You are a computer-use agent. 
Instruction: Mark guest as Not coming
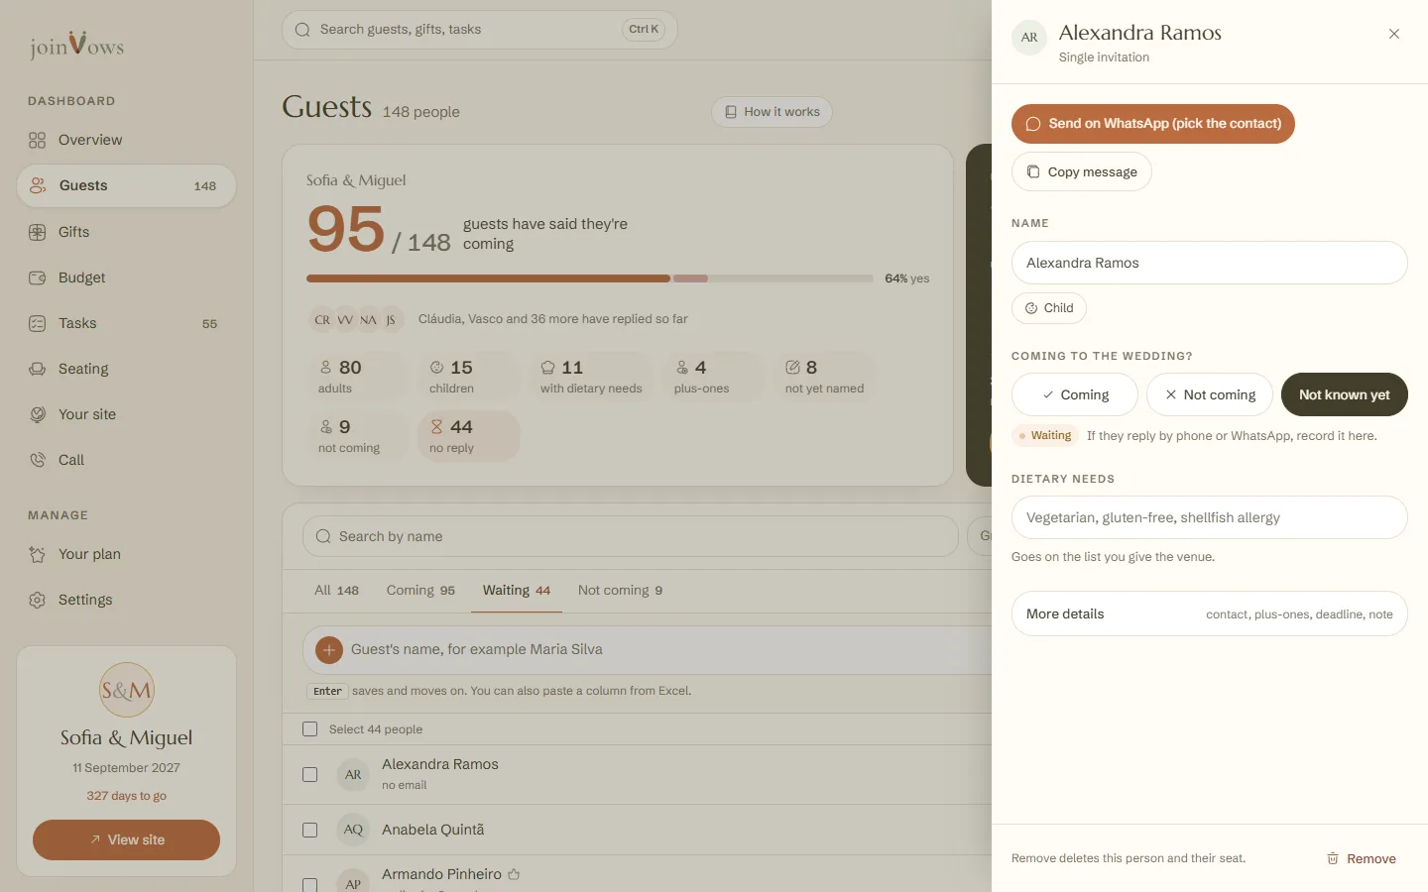1210,394
